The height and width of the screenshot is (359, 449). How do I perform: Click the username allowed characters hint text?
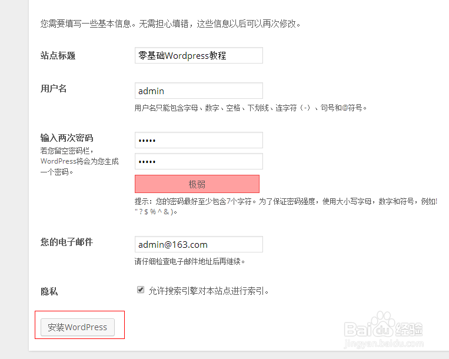(251, 108)
